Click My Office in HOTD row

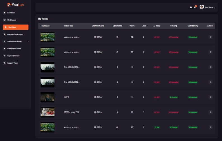tap(98, 97)
